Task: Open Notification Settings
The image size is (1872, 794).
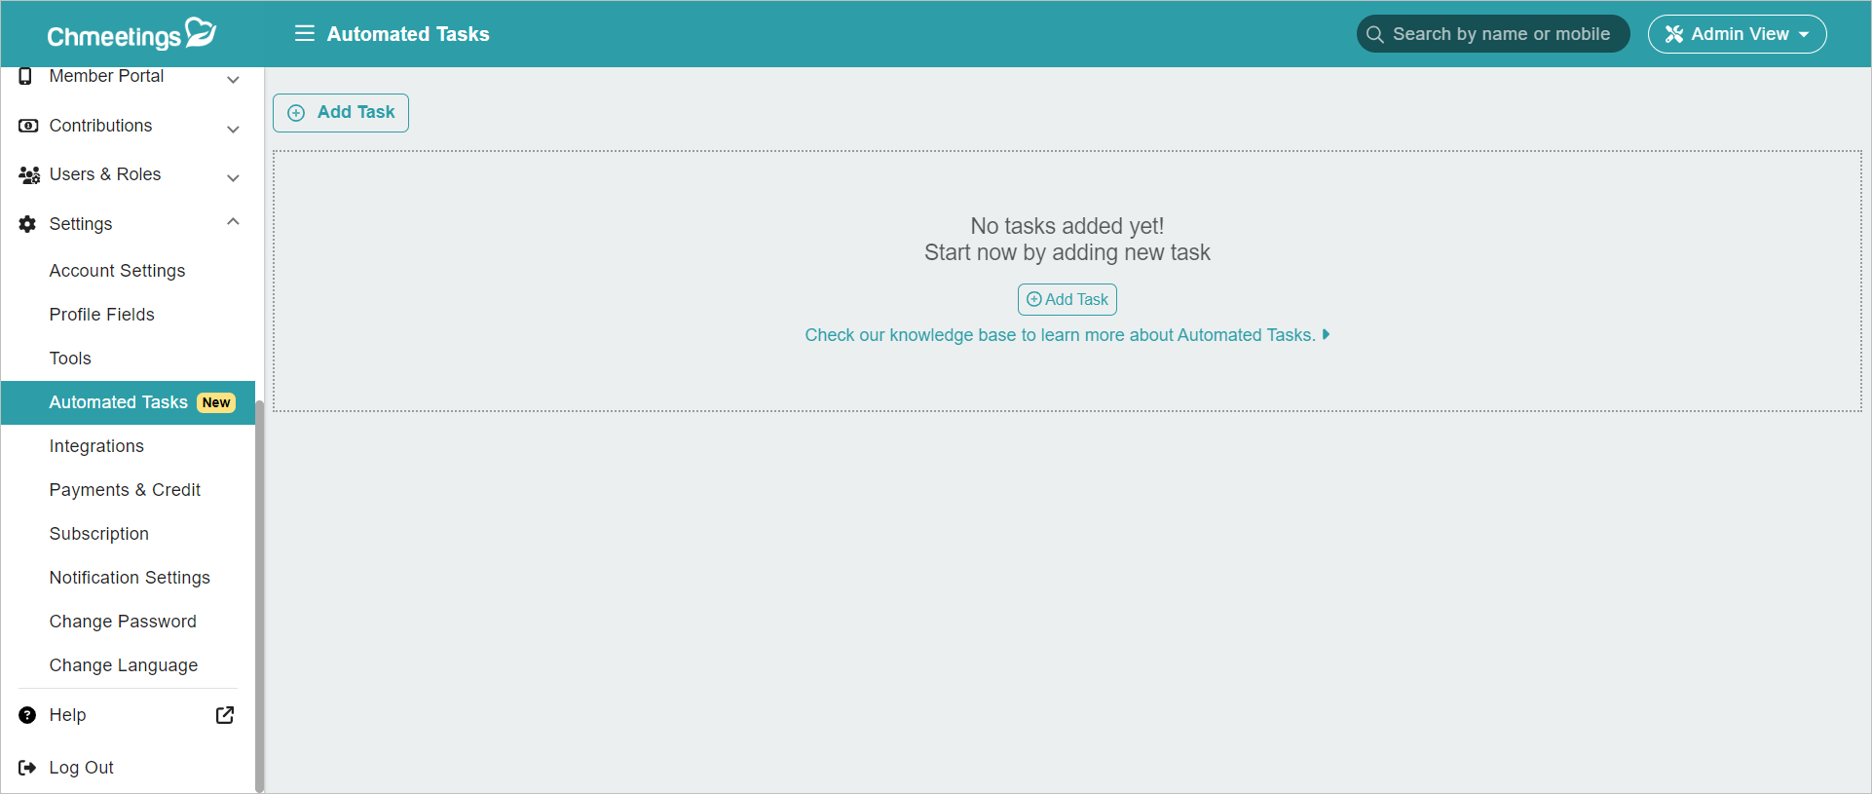Action: 130,578
